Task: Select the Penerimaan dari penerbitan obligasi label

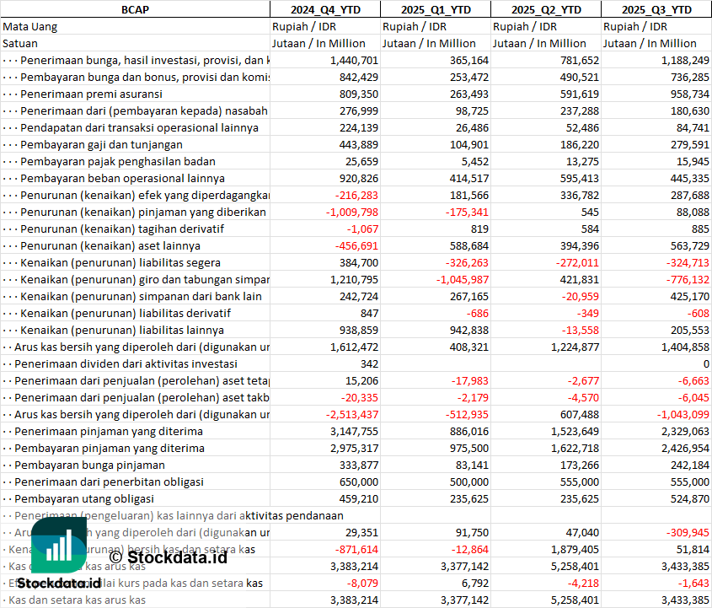Action: 110,482
